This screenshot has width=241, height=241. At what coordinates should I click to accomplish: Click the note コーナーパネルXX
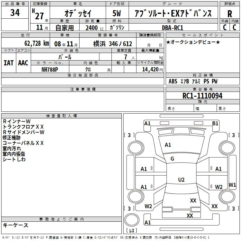tap(23, 143)
